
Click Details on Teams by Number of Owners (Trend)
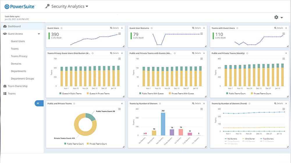click(x=278, y=103)
